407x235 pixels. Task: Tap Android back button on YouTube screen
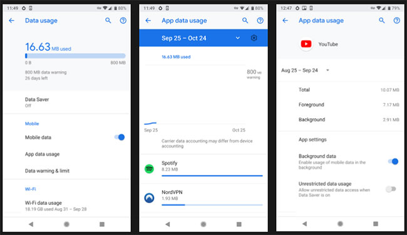click(304, 224)
